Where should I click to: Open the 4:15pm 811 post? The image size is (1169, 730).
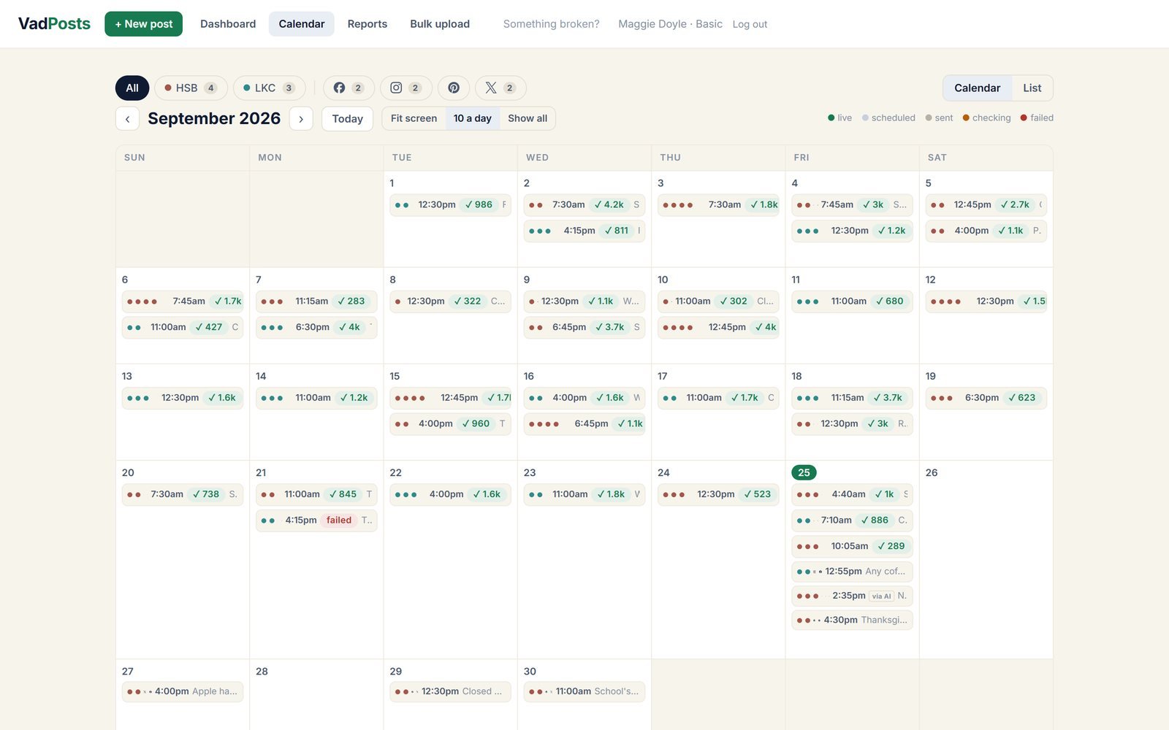[584, 231]
